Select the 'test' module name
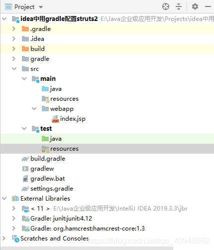Viewport: 214px width, 250px height. [46, 129]
